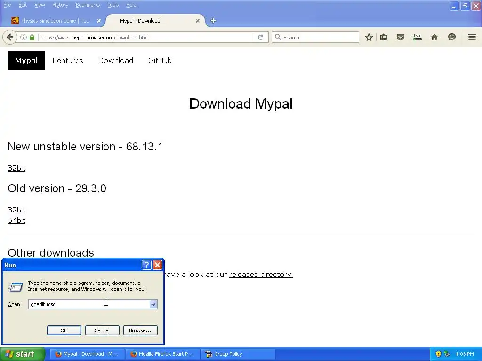The height and width of the screenshot is (361, 482).
Task: Switch to Group Policy taskbar item
Action: pos(238,354)
